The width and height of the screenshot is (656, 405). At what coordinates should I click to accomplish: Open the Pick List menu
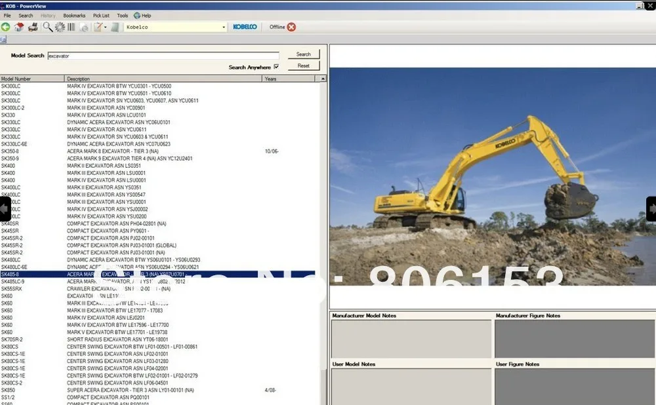tap(101, 16)
